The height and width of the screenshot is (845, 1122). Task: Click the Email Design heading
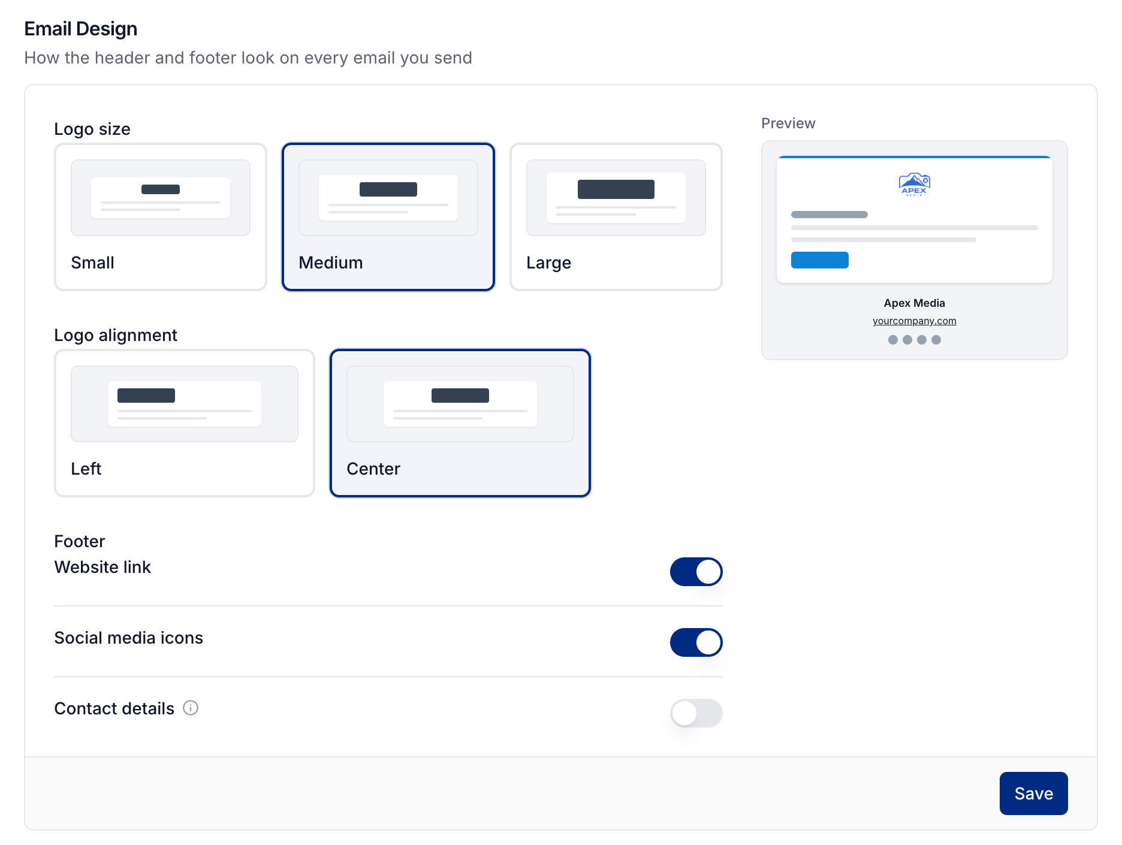[81, 29]
